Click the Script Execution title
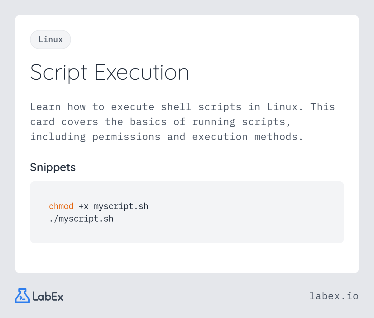374x318 pixels. [x=109, y=73]
